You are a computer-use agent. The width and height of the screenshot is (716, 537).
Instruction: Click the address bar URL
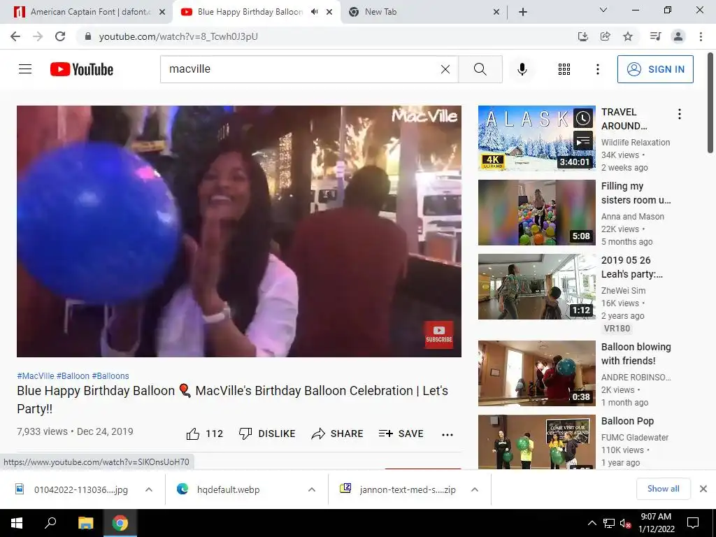click(178, 36)
